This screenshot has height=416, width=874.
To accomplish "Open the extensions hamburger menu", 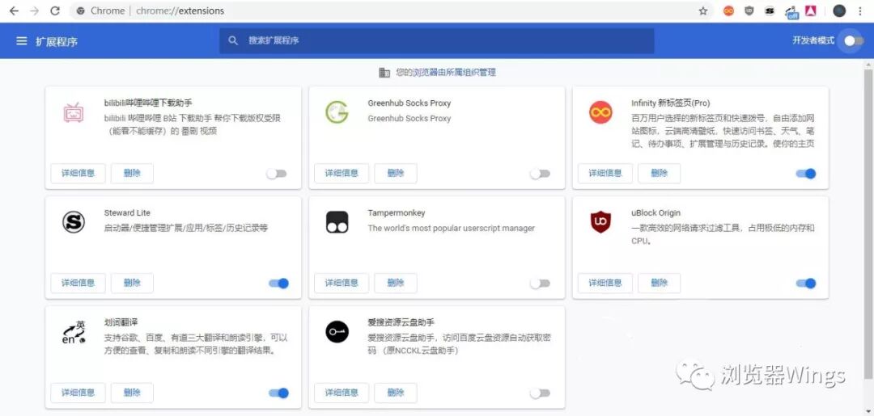I will pyautogui.click(x=22, y=41).
